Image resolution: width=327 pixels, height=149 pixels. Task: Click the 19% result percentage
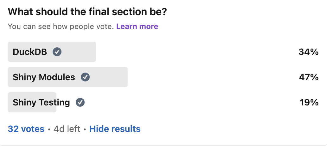coord(309,103)
